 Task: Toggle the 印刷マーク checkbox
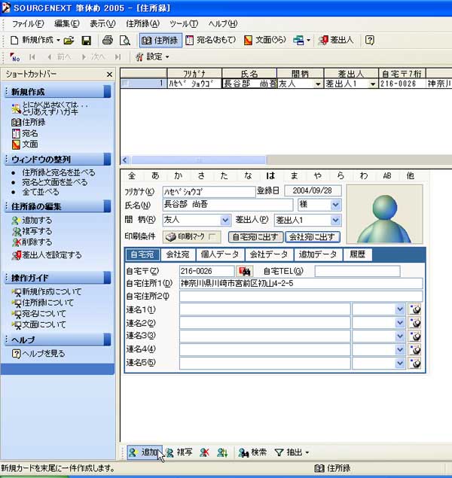[x=212, y=236]
